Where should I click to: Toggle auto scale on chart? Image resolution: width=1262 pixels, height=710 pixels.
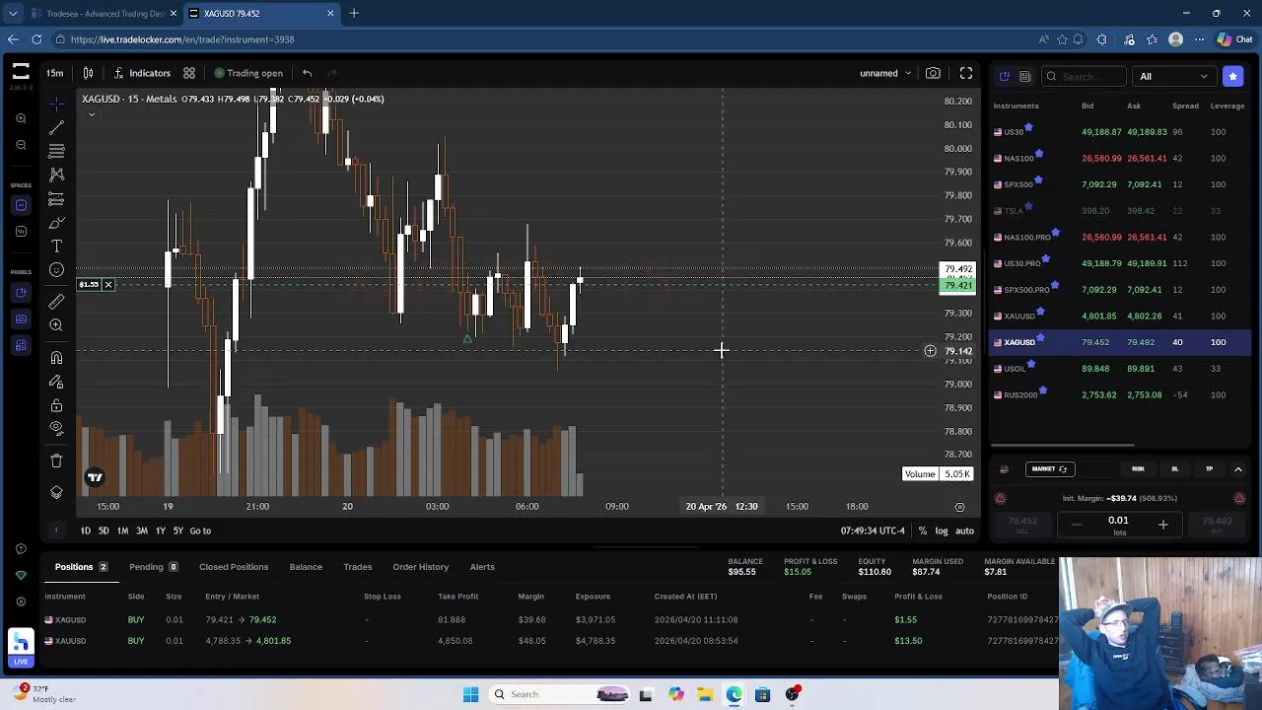[964, 531]
